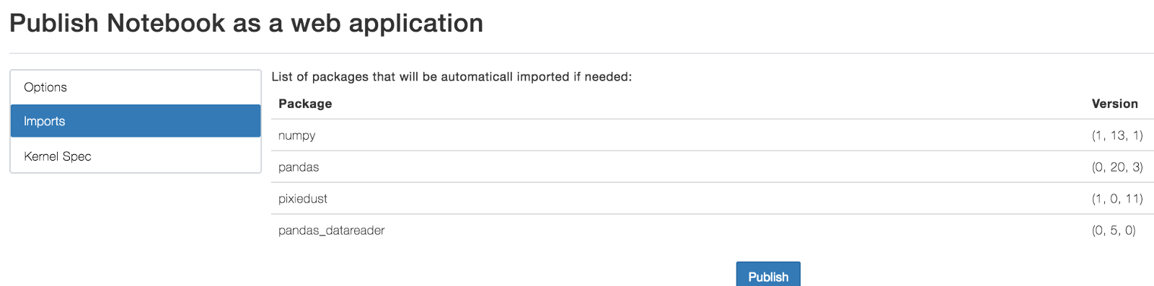Viewport: 1154px width, 286px height.
Task: Open the Options tab
Action: [x=136, y=87]
